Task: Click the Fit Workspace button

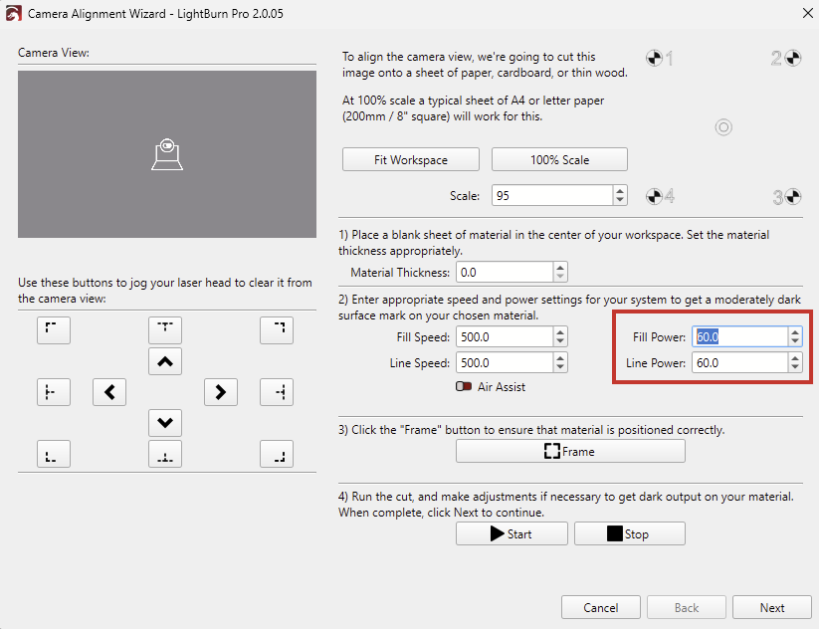Action: [411, 159]
